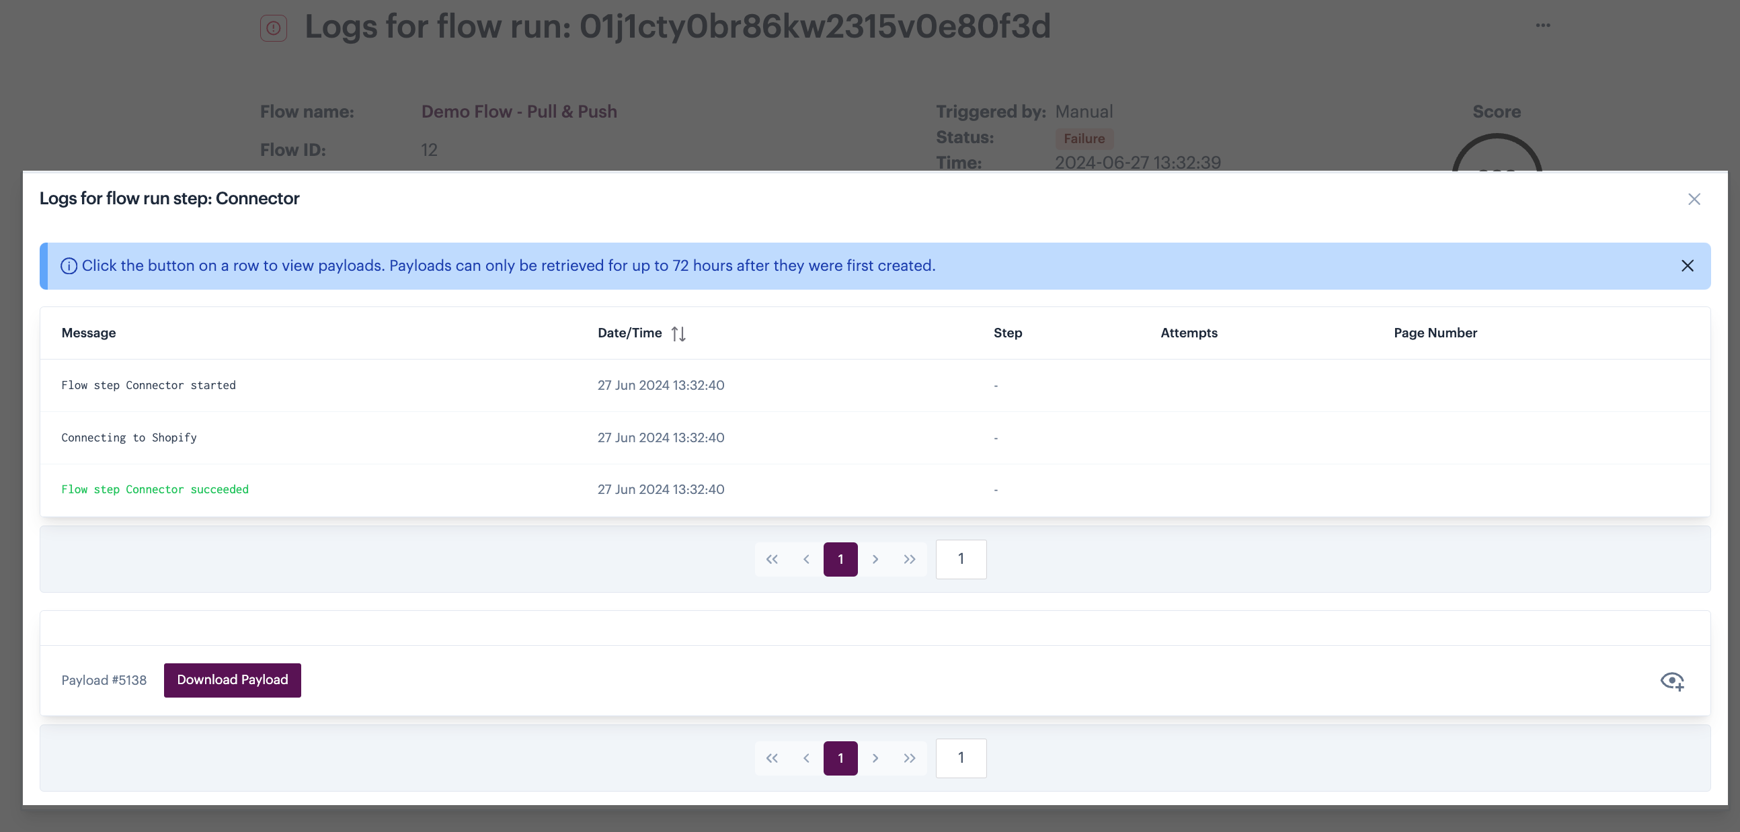Select page 1 in payload pagination
The width and height of the screenshot is (1740, 832).
840,758
